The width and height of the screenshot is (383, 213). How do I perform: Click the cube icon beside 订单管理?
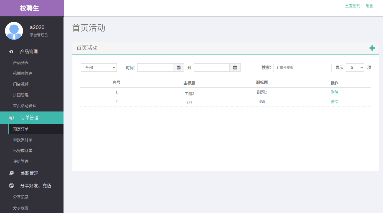[x=11, y=118]
